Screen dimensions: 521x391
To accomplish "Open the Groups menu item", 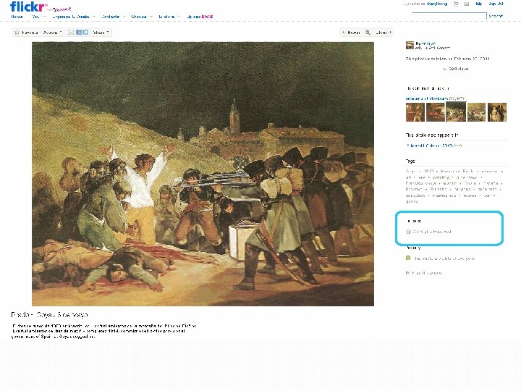I will point(139,16).
